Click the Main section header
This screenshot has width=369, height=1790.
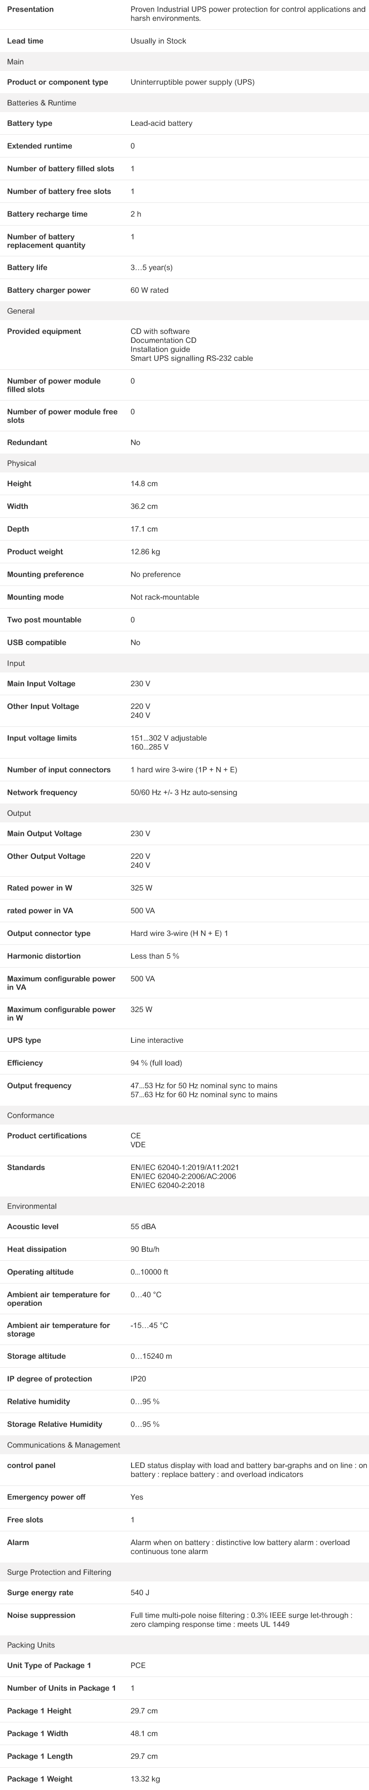15,62
